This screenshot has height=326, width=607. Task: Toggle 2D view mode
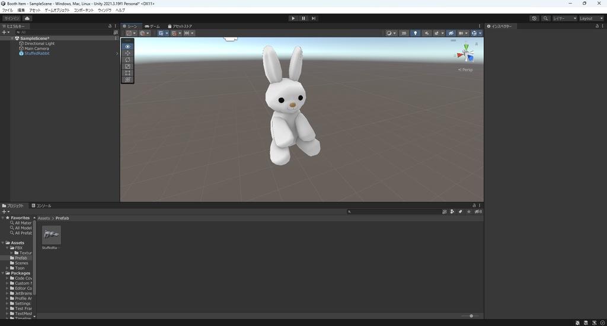pos(404,33)
